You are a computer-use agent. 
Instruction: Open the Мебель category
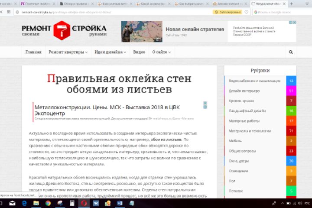click(235, 141)
